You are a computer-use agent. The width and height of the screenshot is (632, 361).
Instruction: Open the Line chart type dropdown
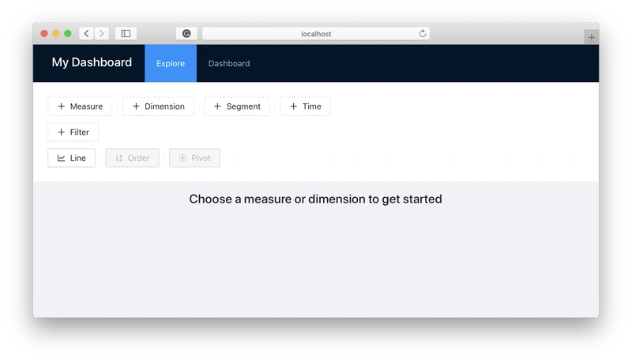71,158
